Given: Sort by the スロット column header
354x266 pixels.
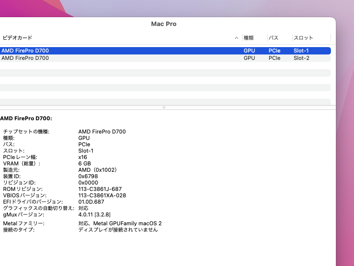Looking at the screenshot, I should 303,38.
